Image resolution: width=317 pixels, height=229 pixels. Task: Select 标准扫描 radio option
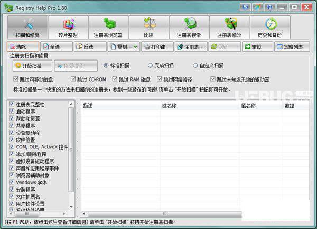pyautogui.click(x=106, y=65)
